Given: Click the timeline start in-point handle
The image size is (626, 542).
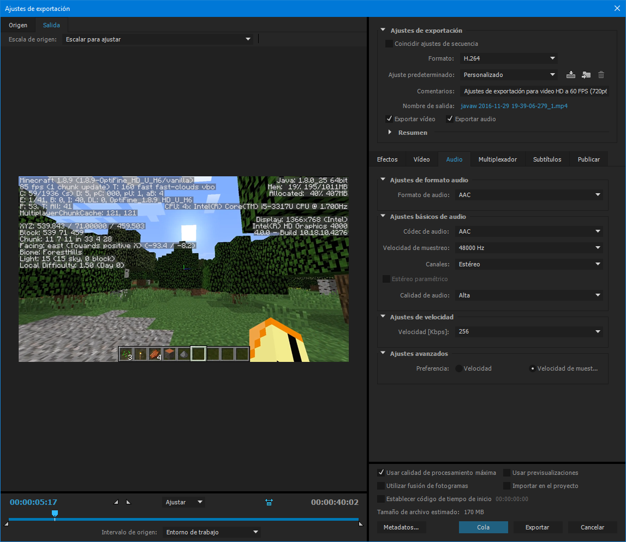Looking at the screenshot, I should (7, 523).
